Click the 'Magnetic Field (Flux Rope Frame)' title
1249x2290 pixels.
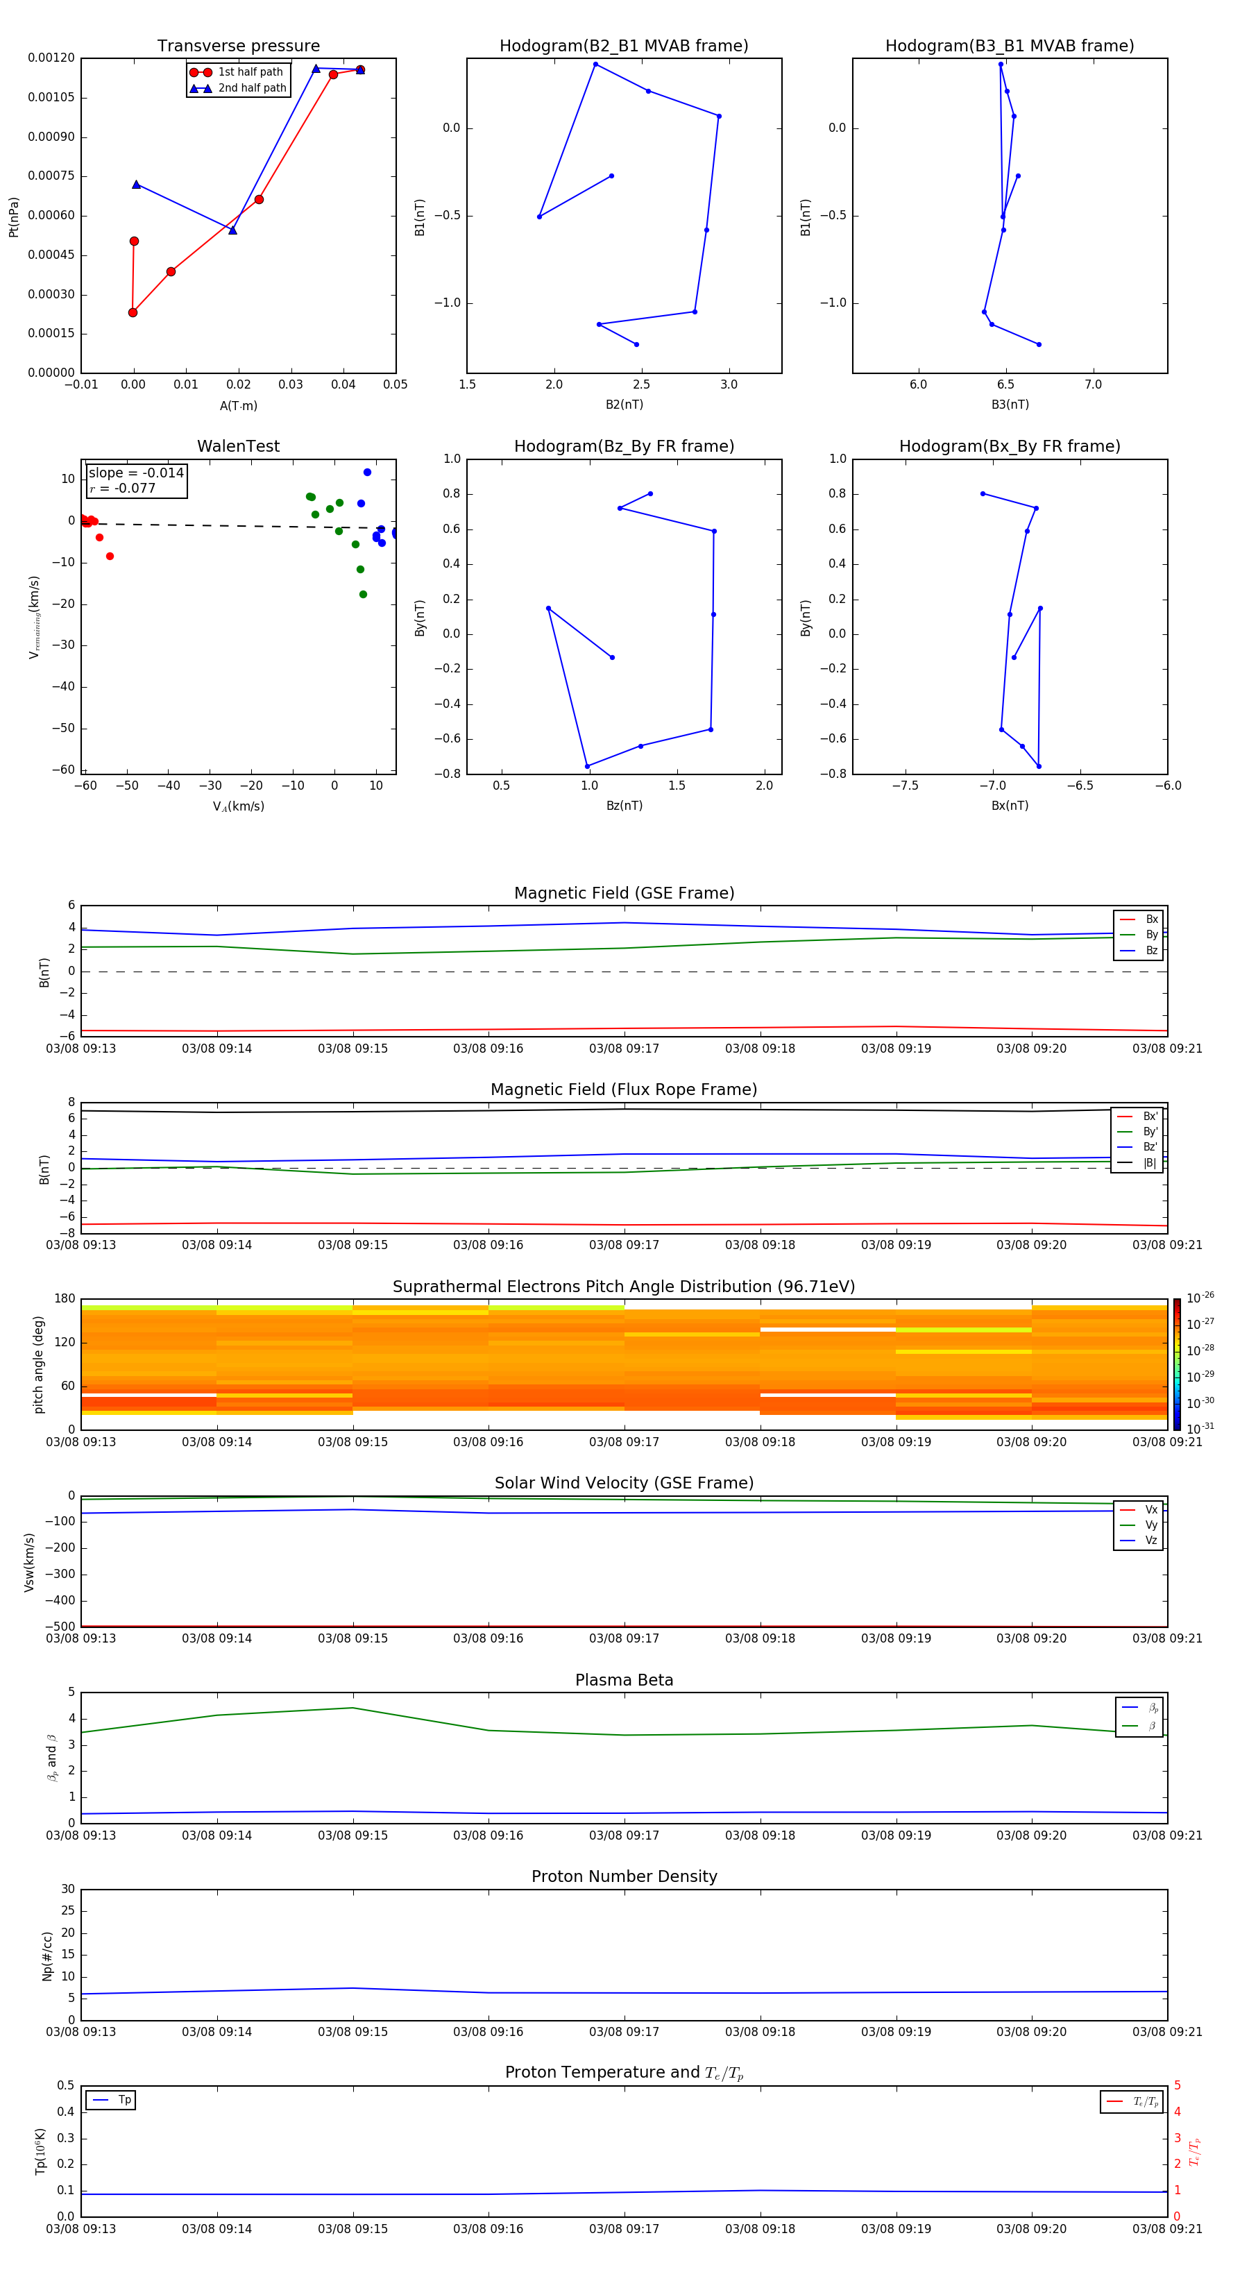coord(624,1090)
